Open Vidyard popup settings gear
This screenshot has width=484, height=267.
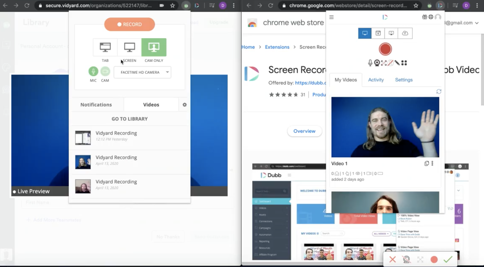(185, 105)
